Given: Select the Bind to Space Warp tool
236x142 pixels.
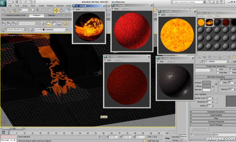Looking at the screenshot, I should coord(15,10).
